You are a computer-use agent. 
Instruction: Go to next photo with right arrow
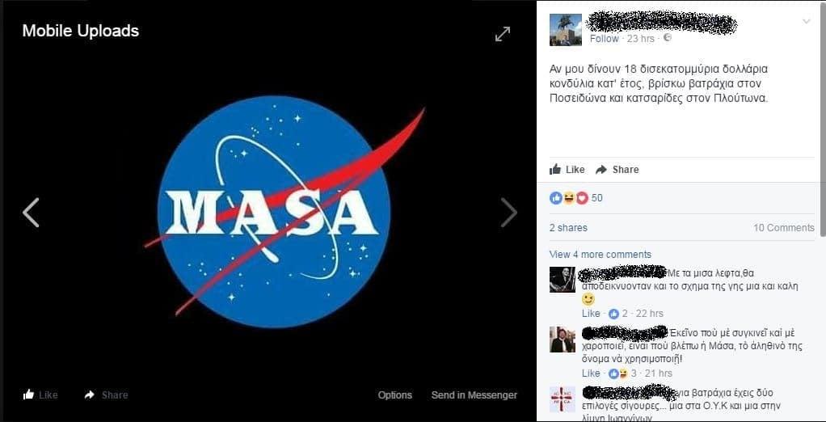[x=509, y=213]
